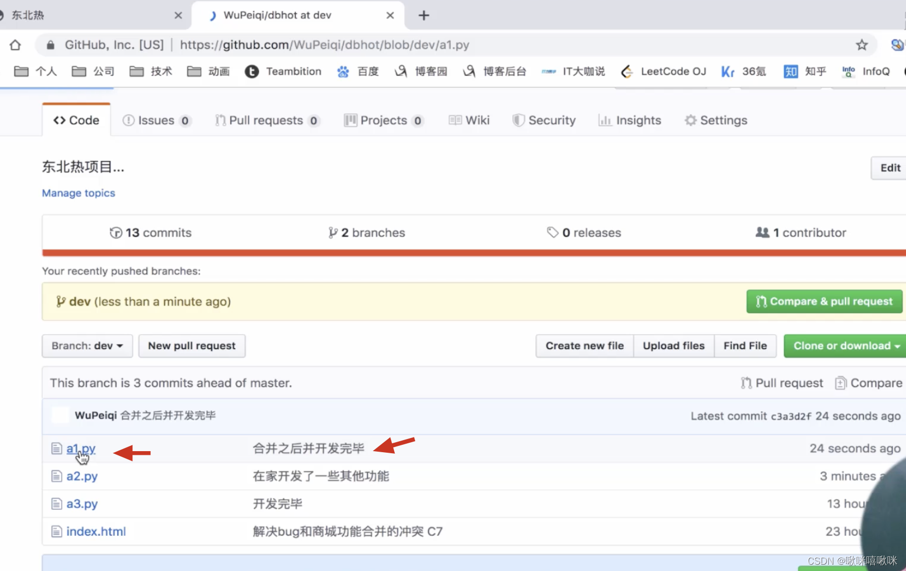Viewport: 906px width, 571px height.
Task: Open the Wiki tab
Action: tap(469, 120)
